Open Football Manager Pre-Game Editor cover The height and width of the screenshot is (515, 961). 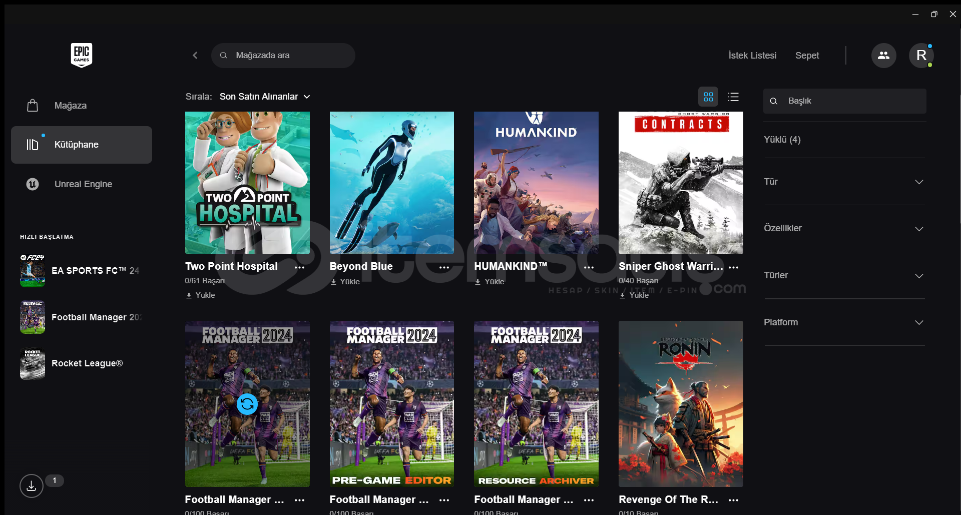[392, 404]
